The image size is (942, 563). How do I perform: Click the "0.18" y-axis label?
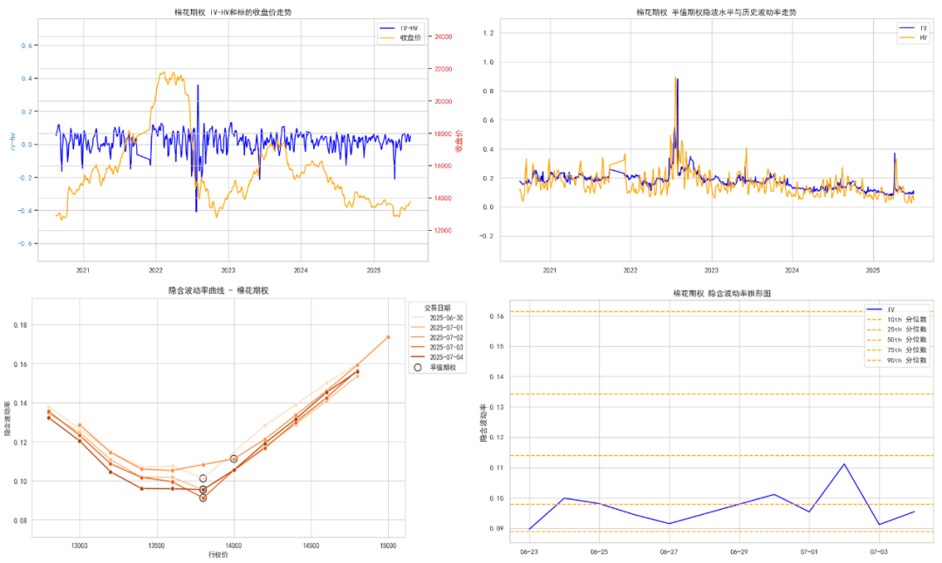point(20,325)
